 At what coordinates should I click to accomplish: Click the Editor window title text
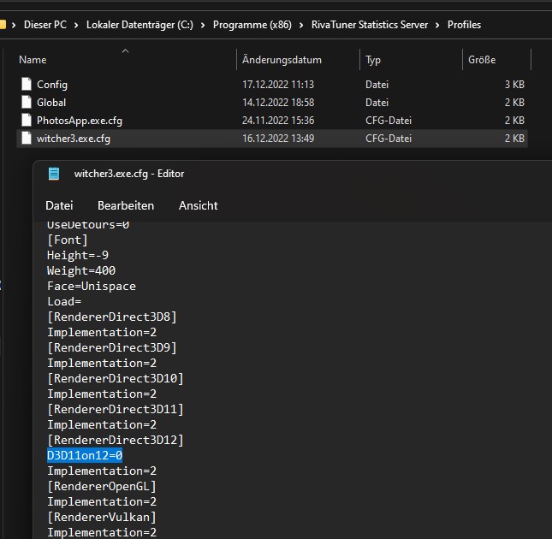[129, 174]
